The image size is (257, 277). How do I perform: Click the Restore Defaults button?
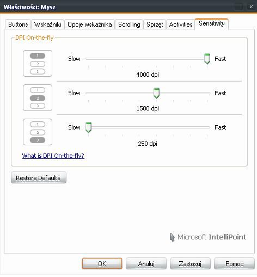(x=39, y=178)
